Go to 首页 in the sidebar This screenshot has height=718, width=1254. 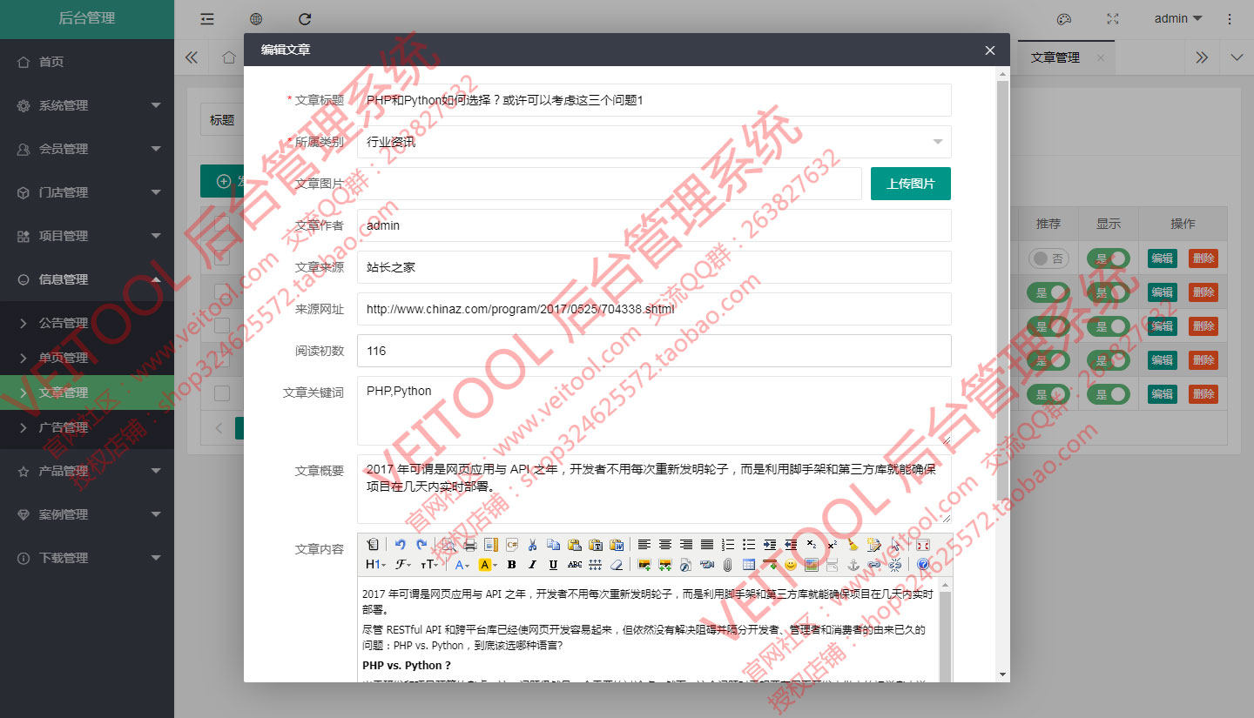point(87,62)
